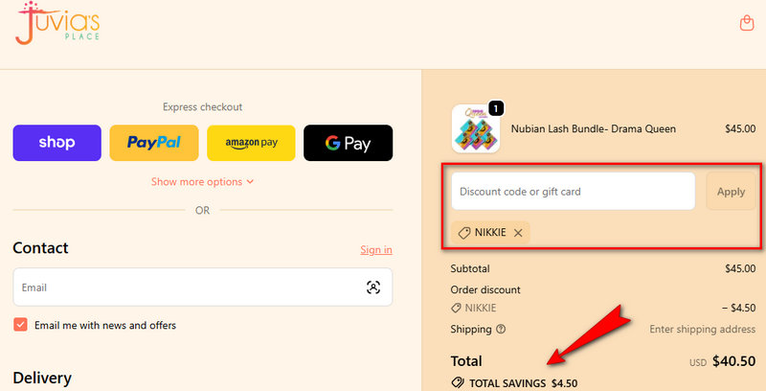Pay with Shop Pay button
This screenshot has height=391, width=766.
(56, 143)
